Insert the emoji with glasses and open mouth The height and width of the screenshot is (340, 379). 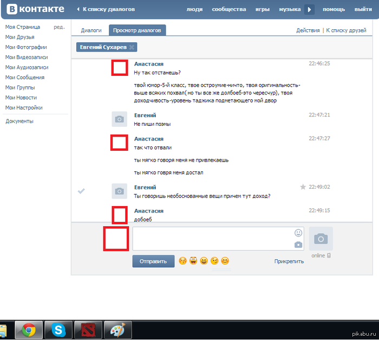[x=193, y=261]
